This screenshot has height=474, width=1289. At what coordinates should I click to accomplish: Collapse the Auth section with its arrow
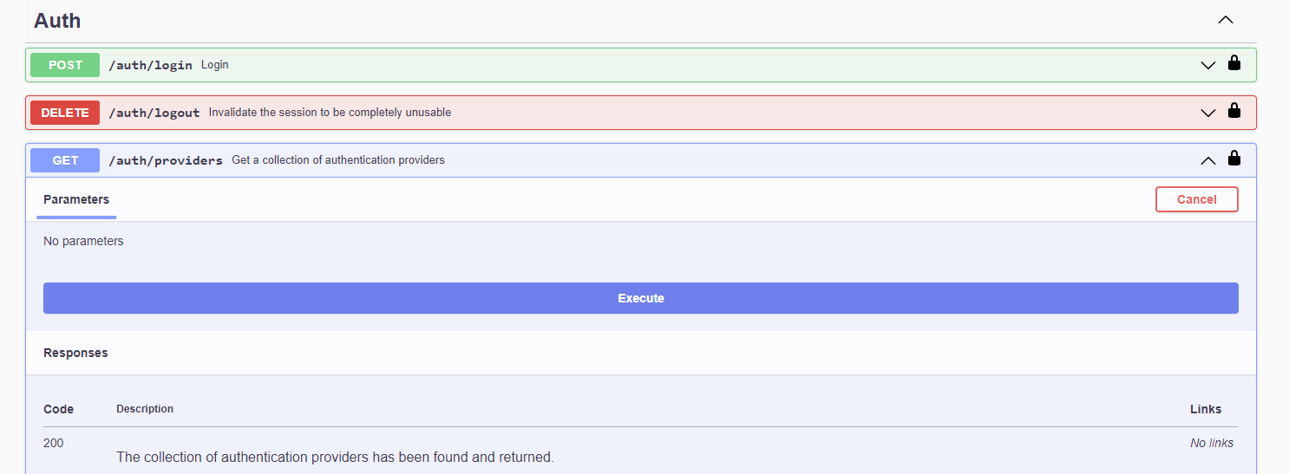(1225, 20)
